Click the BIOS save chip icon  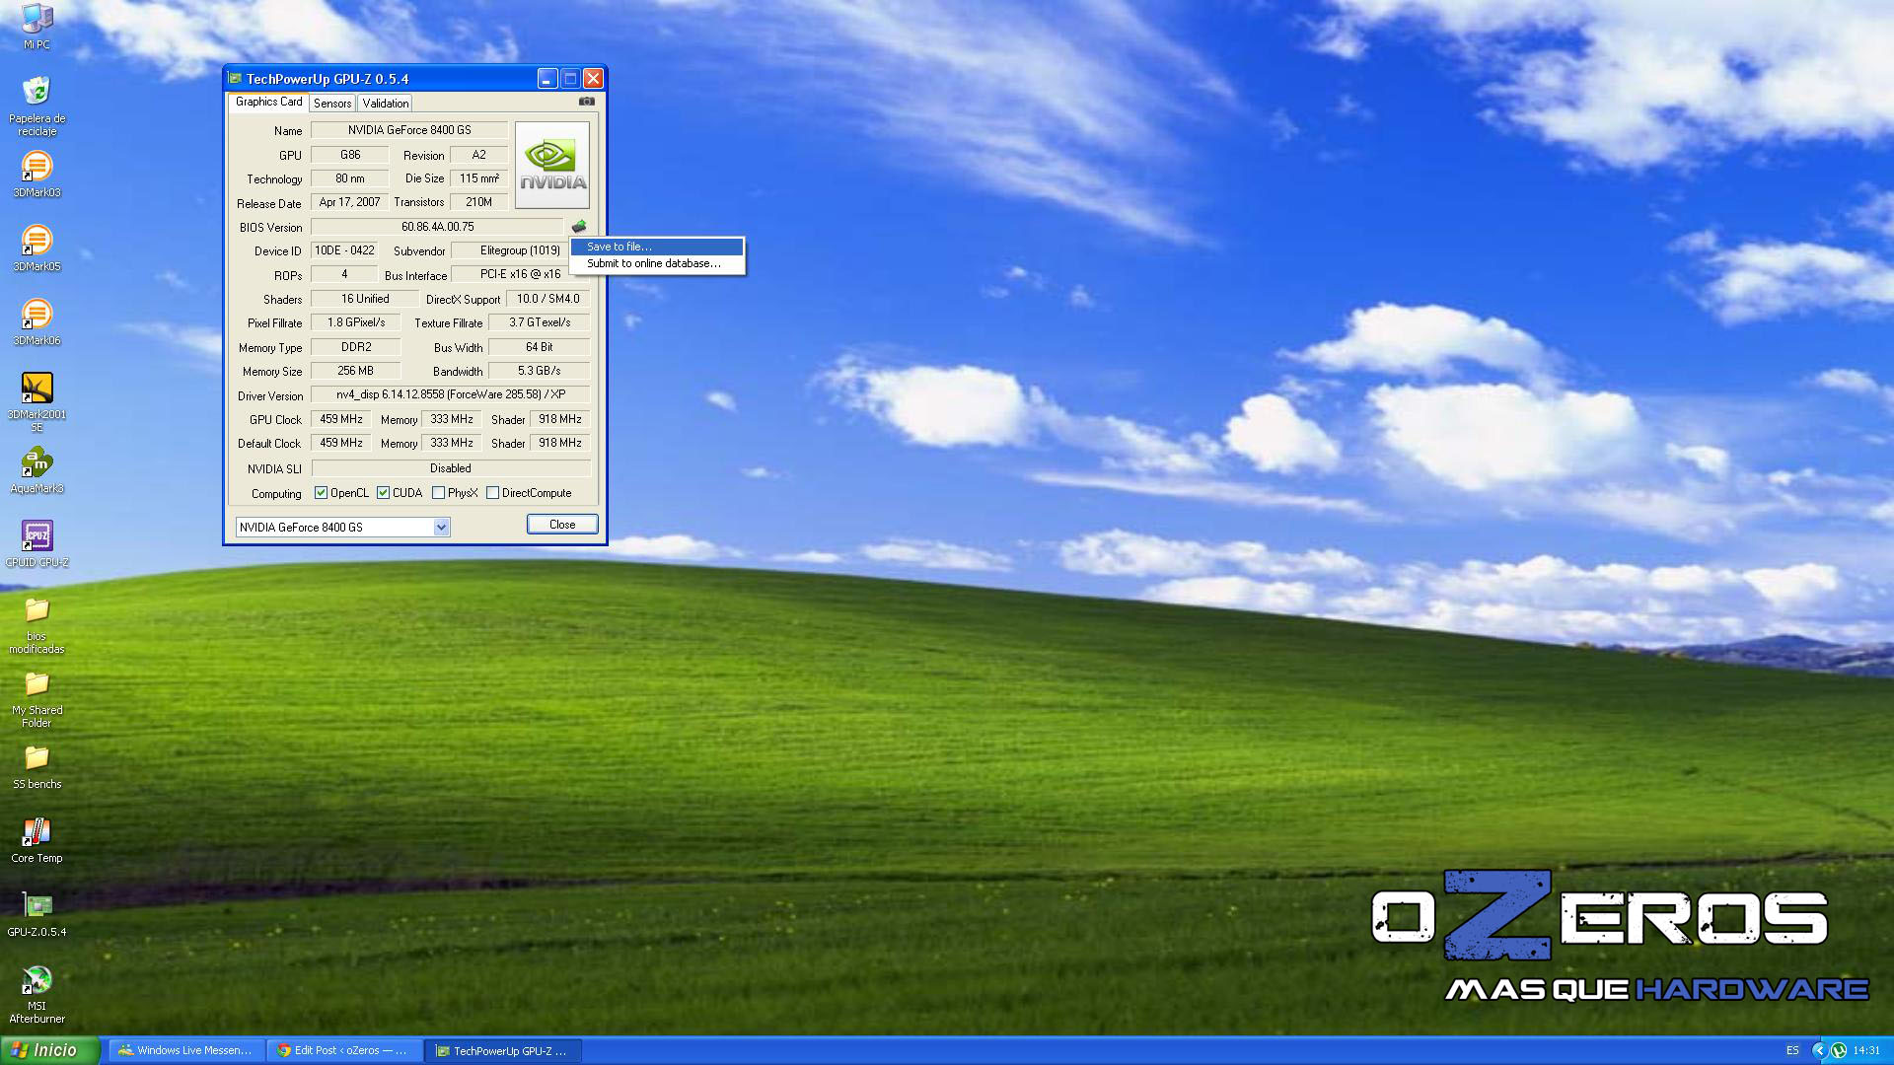tap(579, 227)
